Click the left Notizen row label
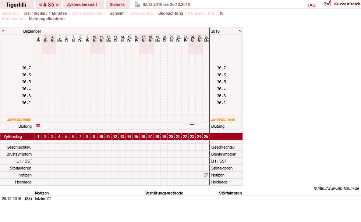This screenshot has height=222, width=361. pyautogui.click(x=25, y=175)
